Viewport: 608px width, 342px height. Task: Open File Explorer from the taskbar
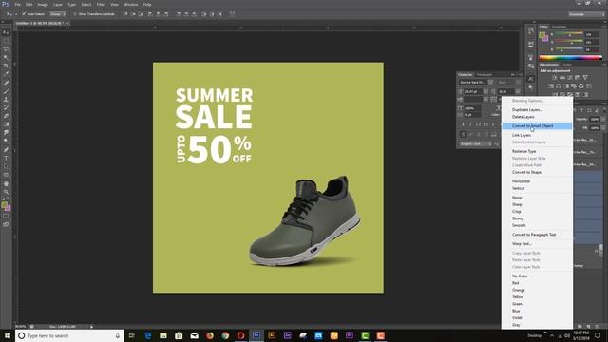click(x=163, y=335)
